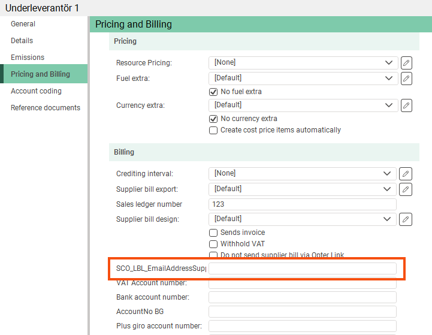Viewport: 432px width, 335px height.
Task: Disable the No currency extra checkbox
Action: pos(213,119)
